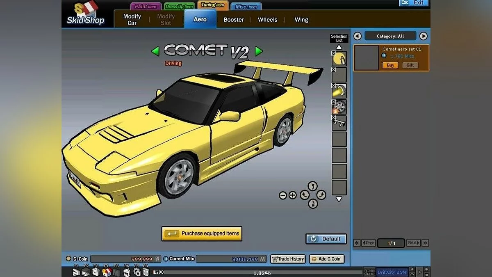Zoom out the car view with minus
The height and width of the screenshot is (277, 492).
(283, 195)
